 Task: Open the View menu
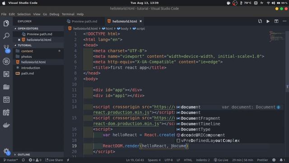coord(37,14)
